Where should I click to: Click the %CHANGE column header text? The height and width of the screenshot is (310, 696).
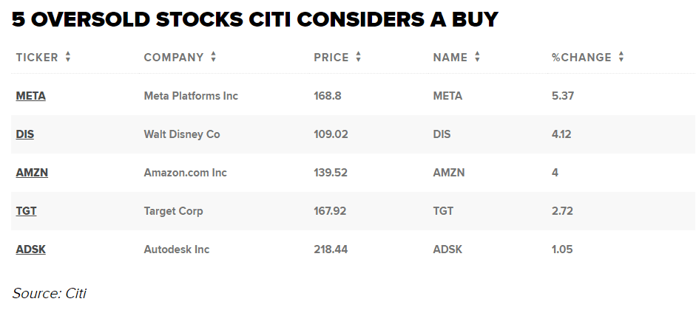pos(581,58)
